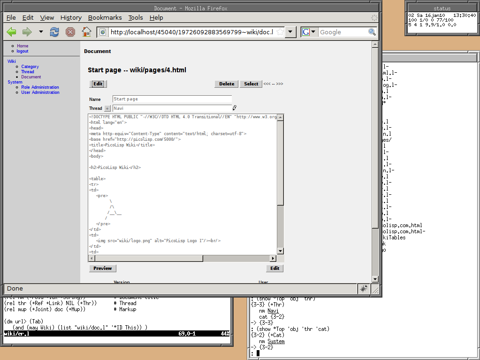Click the Delete button

pos(226,84)
